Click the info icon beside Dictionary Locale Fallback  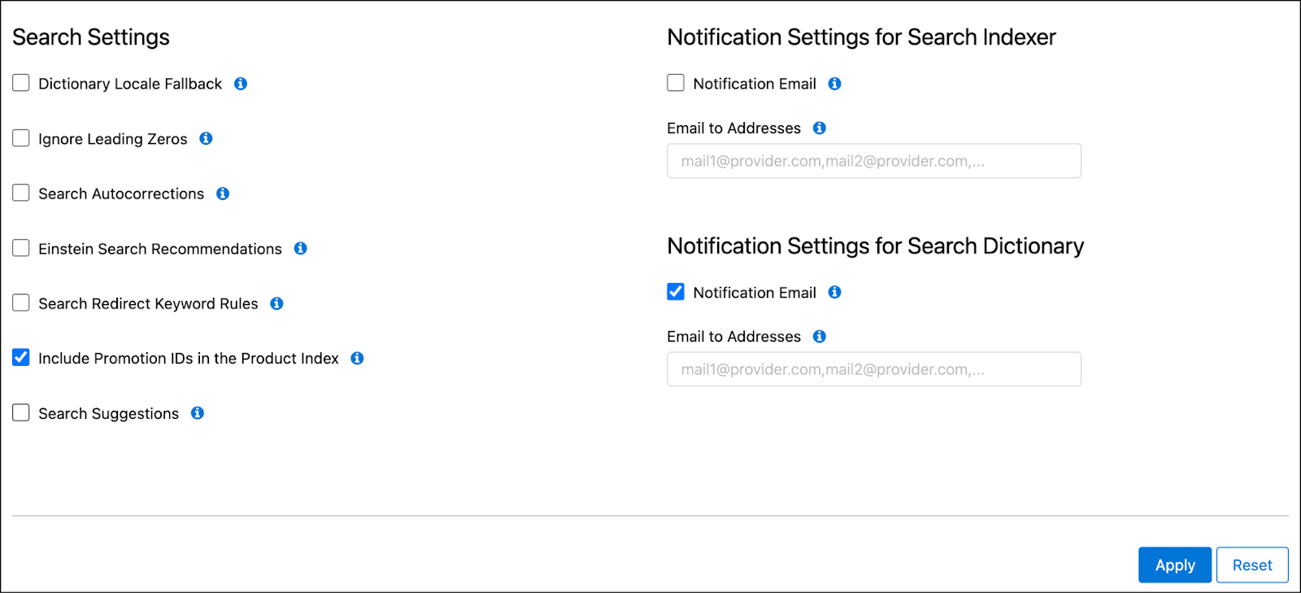[x=240, y=83]
